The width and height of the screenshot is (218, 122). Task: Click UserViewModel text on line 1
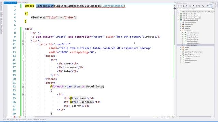113,6
